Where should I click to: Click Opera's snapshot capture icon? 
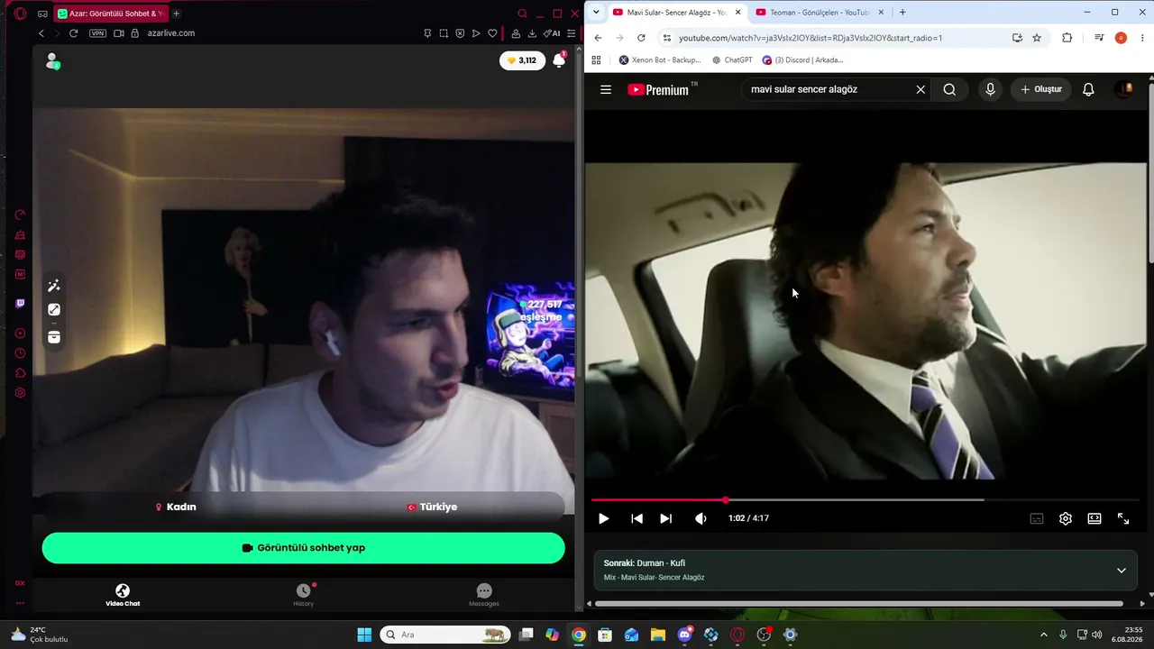pyautogui.click(x=444, y=33)
